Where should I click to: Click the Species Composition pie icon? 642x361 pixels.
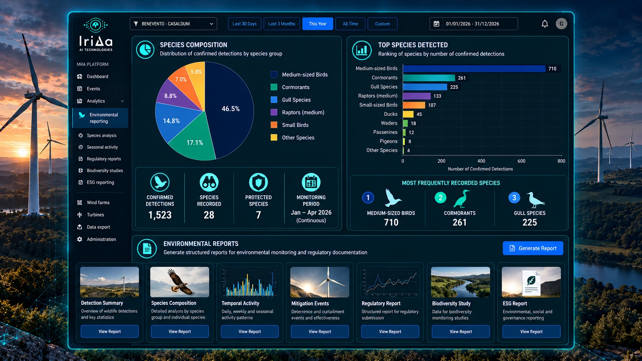[145, 49]
